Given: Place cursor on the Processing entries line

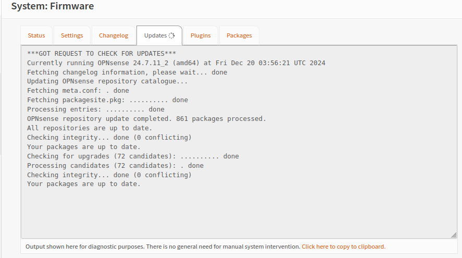Looking at the screenshot, I should [x=96, y=109].
